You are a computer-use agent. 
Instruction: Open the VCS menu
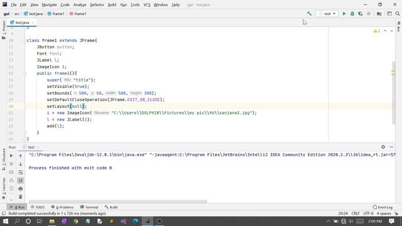click(146, 4)
